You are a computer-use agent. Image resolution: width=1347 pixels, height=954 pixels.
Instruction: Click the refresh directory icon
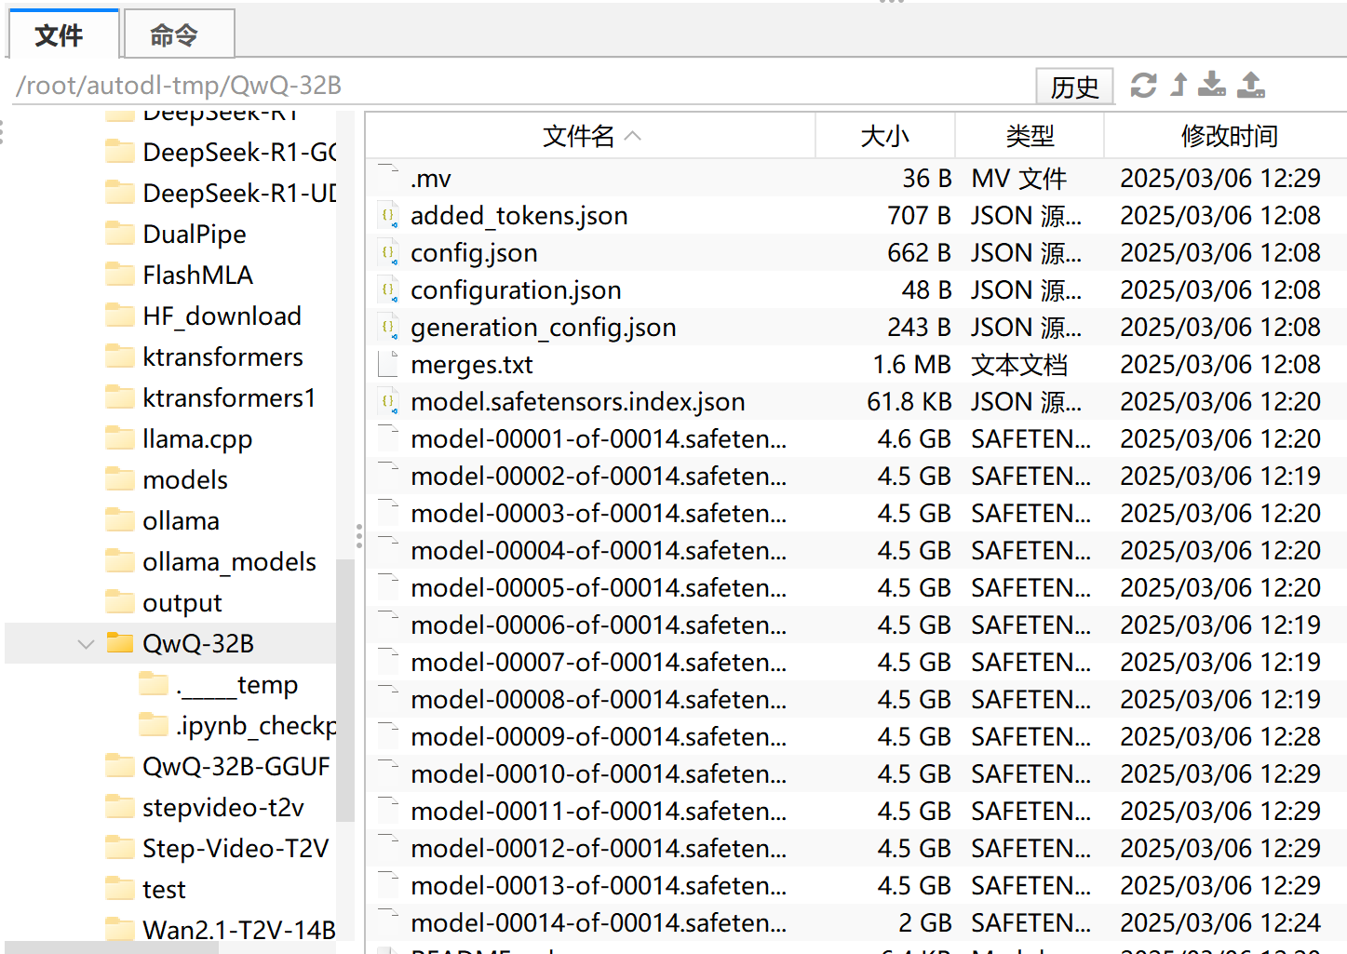(x=1143, y=85)
